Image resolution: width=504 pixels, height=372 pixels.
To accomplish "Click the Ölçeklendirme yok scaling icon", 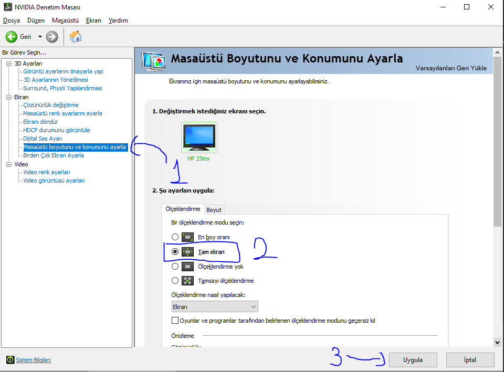I will point(187,267).
